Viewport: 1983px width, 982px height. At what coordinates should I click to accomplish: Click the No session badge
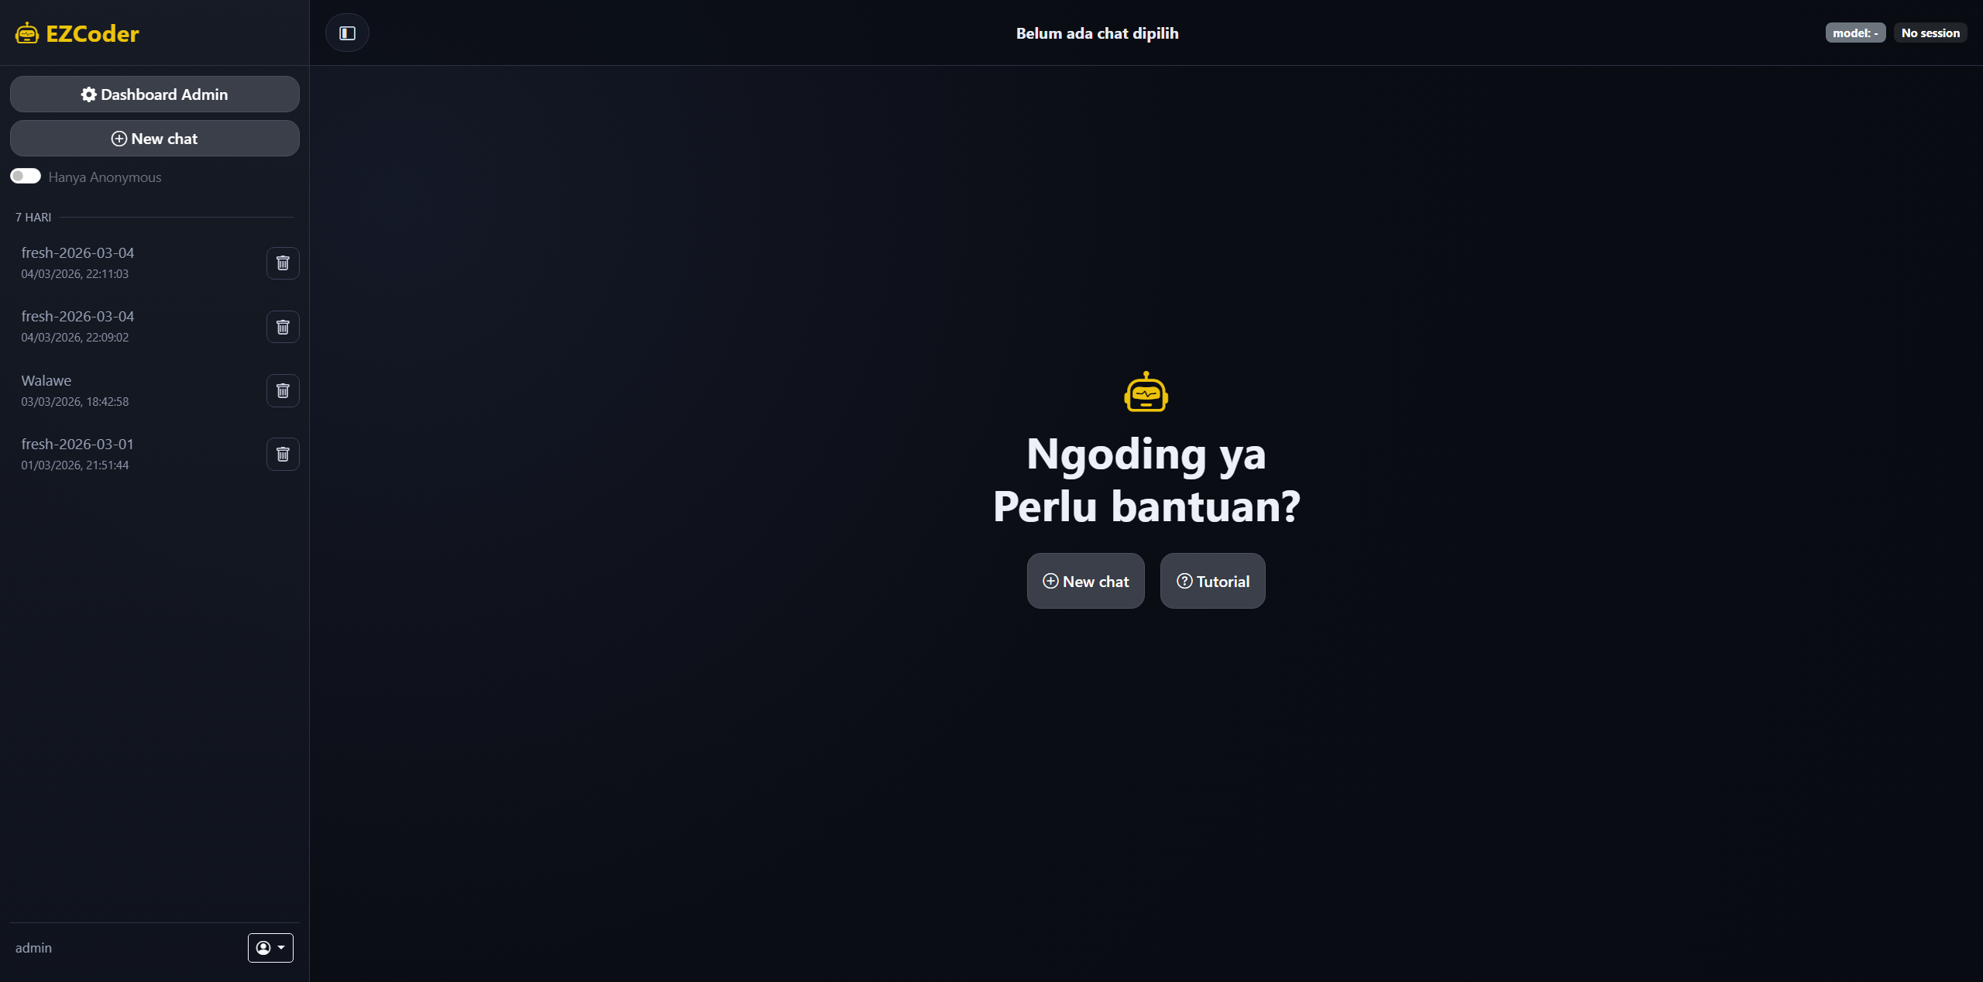1930,33
